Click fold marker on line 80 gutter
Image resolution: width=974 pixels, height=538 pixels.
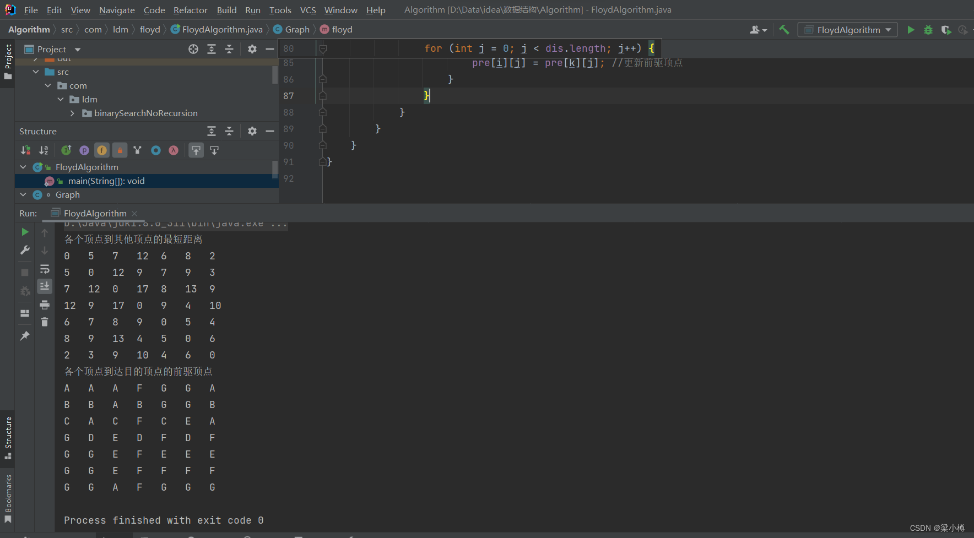coord(323,49)
